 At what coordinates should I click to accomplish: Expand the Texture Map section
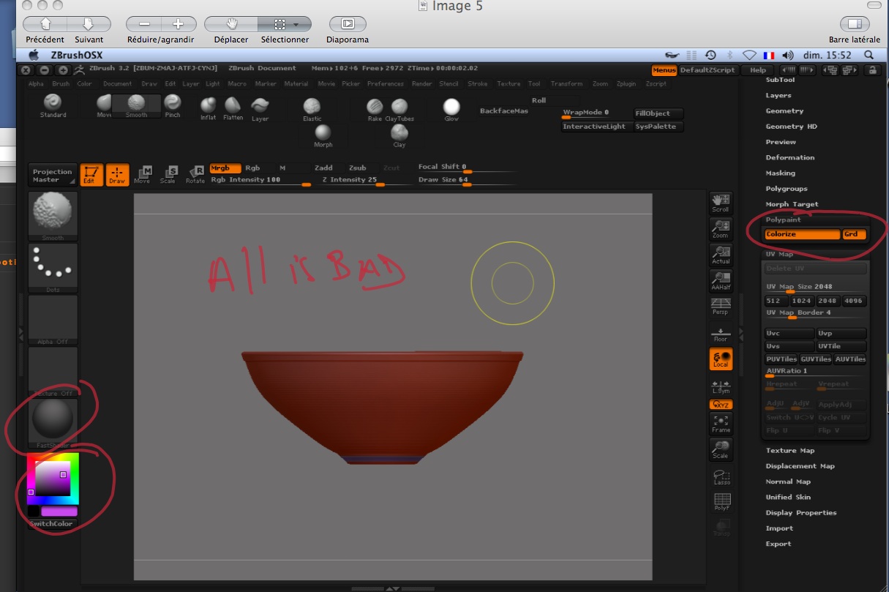point(790,451)
